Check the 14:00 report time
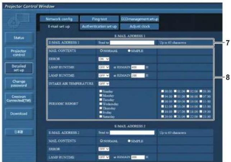This screenshot has width=231, height=162. tap(188, 107)
